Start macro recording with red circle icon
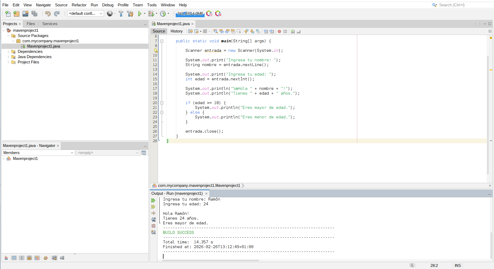494x269 pixels. pyautogui.click(x=279, y=31)
